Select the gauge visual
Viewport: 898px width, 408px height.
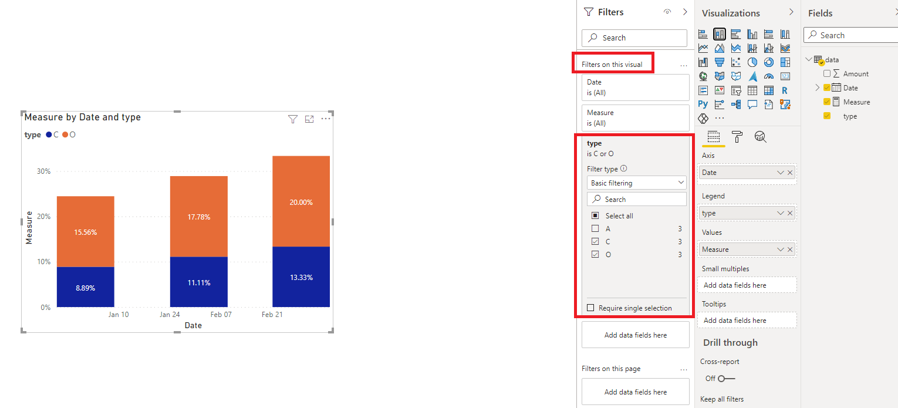(x=769, y=76)
